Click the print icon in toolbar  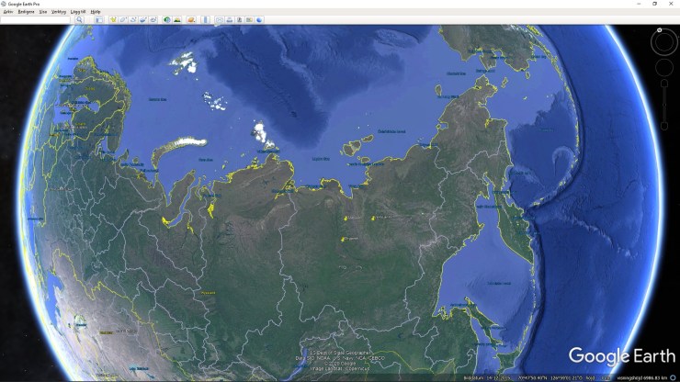[x=230, y=19]
